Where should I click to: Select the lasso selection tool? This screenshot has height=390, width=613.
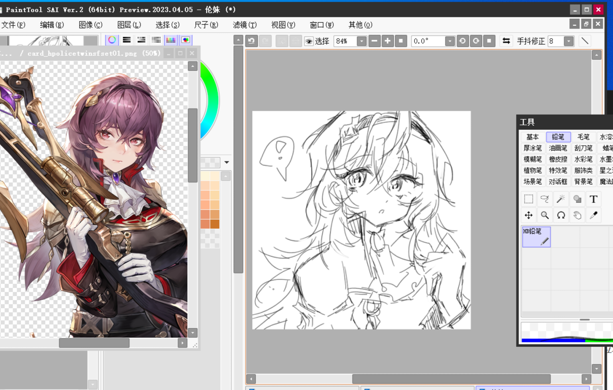pos(544,199)
